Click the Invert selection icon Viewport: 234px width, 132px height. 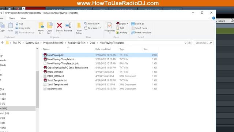coord(133,33)
